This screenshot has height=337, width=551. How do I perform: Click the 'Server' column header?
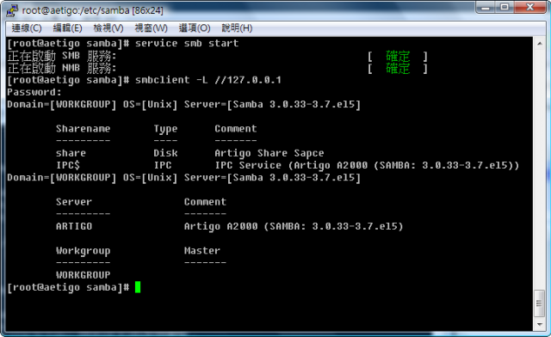(74, 202)
